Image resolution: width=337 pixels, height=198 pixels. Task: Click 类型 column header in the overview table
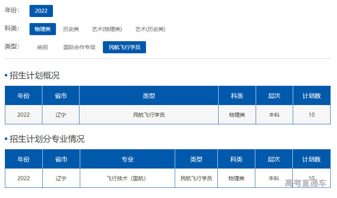[149, 96]
